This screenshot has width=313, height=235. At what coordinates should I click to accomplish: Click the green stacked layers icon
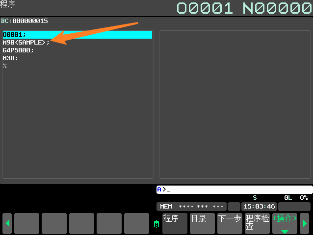(156, 224)
